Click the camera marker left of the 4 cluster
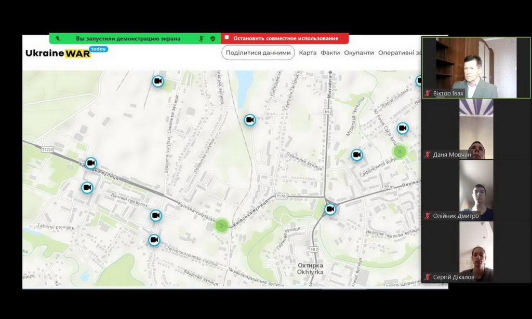 click(356, 155)
